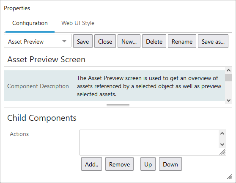Switch to the Web UI Style tab
The height and width of the screenshot is (183, 236).
[x=78, y=23]
